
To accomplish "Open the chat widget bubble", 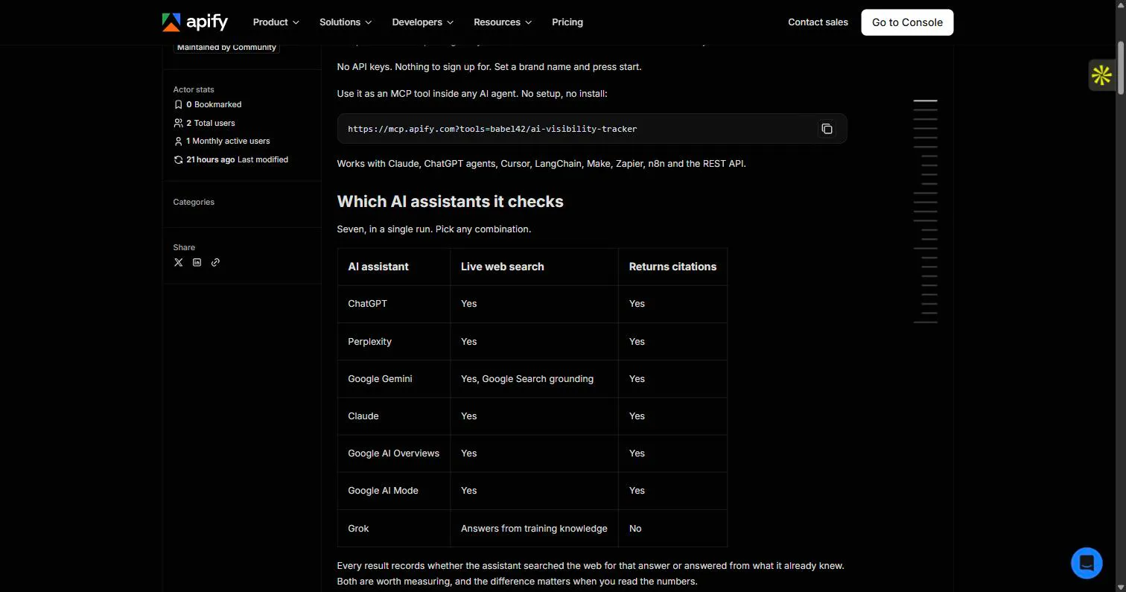I will coord(1087,563).
